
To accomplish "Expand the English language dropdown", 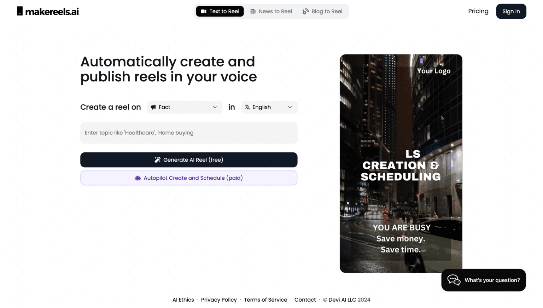I will coord(269,107).
